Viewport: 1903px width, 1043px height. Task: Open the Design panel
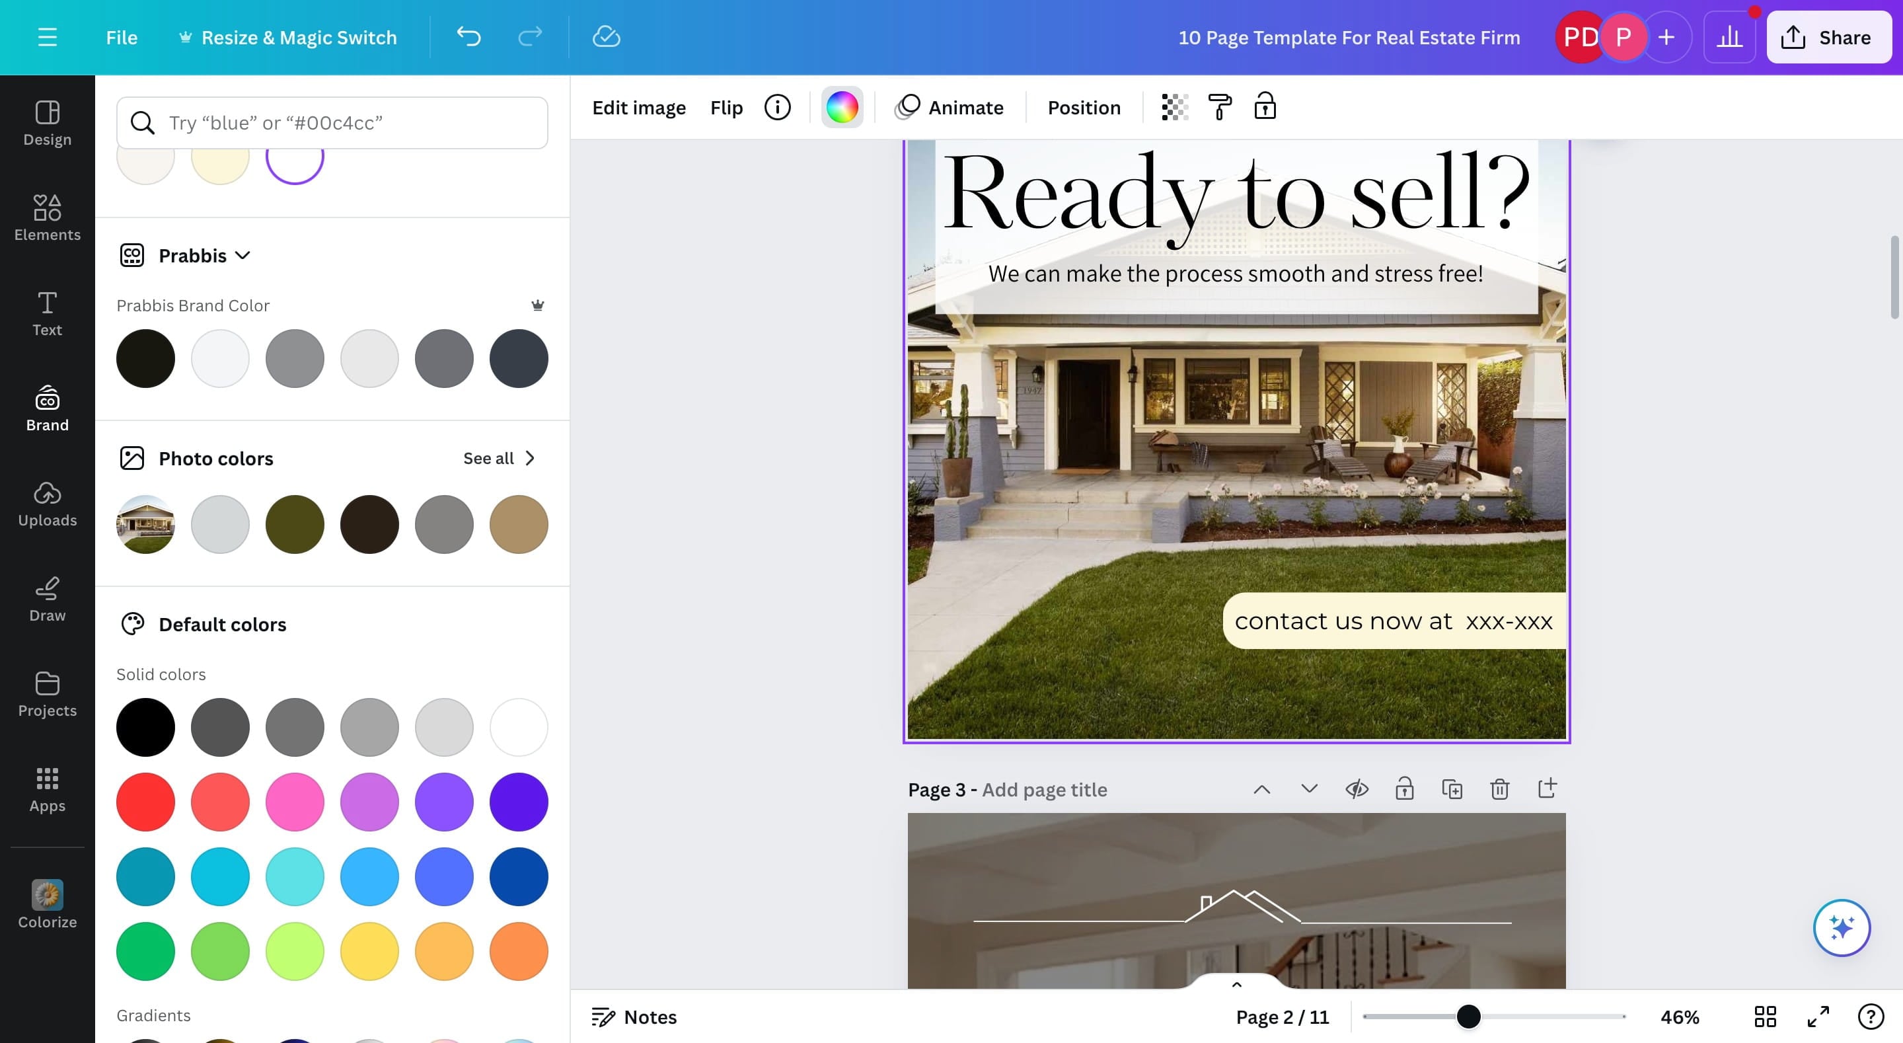click(48, 123)
